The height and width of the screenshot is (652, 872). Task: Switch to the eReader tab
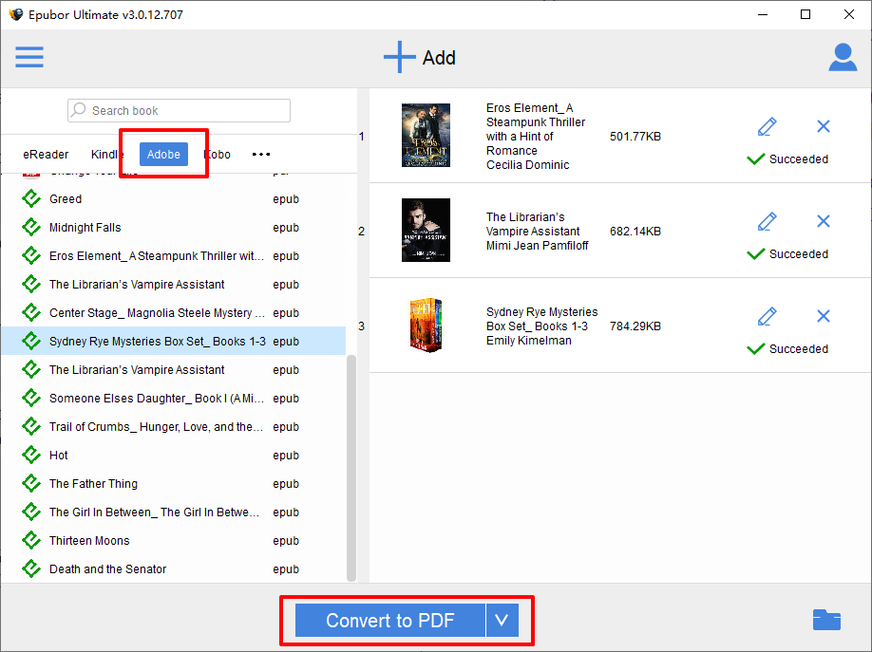pyautogui.click(x=46, y=155)
